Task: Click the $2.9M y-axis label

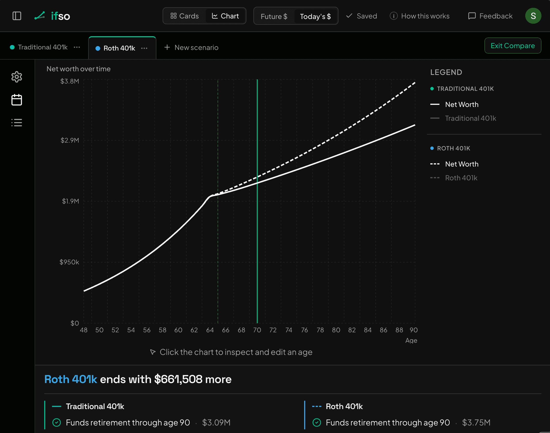Action: 70,140
